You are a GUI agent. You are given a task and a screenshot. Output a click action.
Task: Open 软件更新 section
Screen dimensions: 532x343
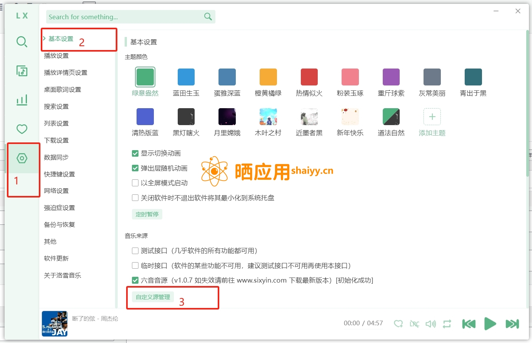coord(56,259)
